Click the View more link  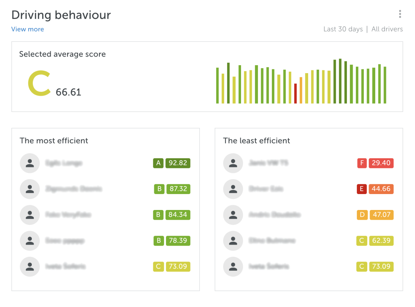[27, 29]
